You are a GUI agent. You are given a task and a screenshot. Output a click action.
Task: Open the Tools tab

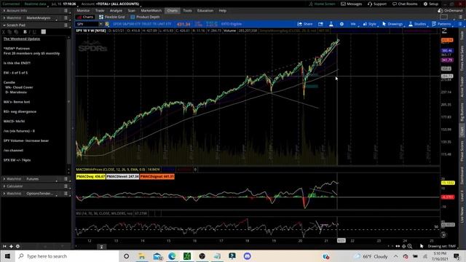[187, 10]
